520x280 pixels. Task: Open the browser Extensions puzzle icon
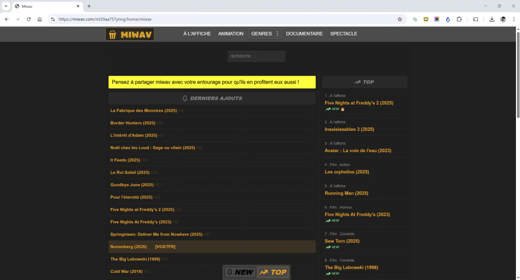pyautogui.click(x=459, y=19)
